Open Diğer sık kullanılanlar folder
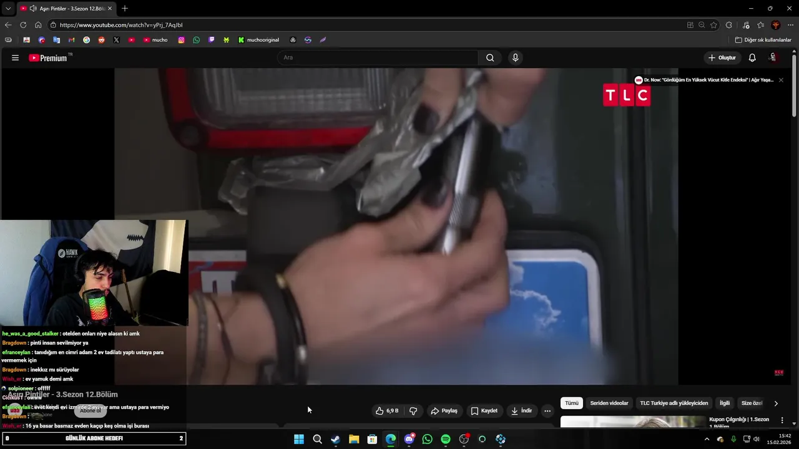The height and width of the screenshot is (449, 799). coord(763,40)
